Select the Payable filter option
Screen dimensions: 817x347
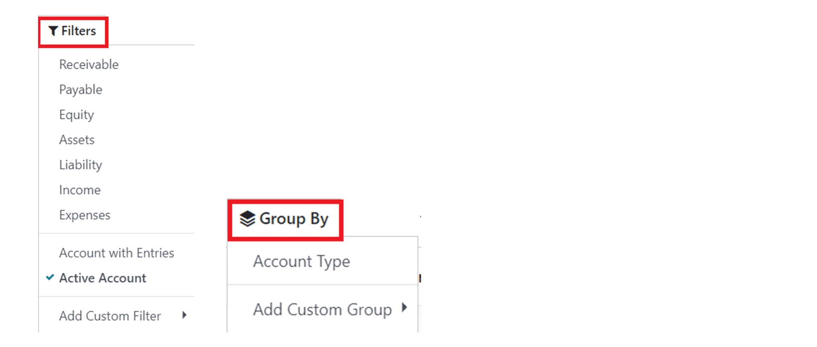point(81,90)
